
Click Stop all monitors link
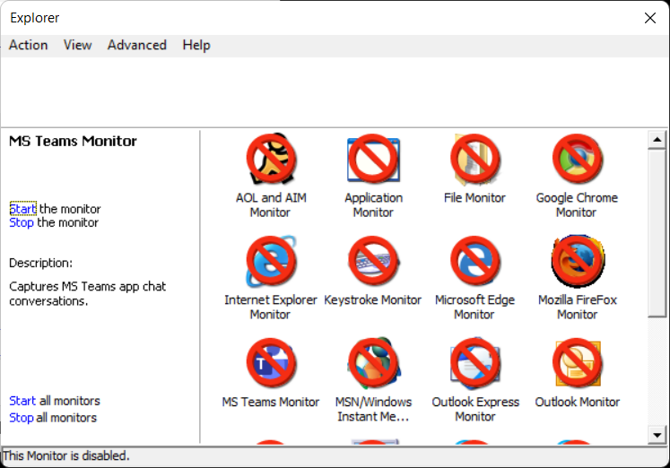[22, 417]
